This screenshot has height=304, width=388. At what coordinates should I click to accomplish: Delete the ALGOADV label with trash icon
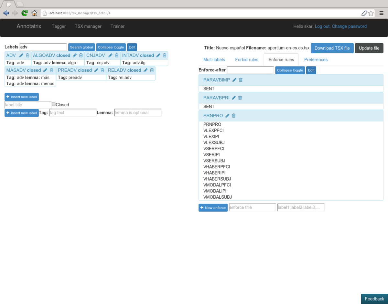(x=81, y=55)
